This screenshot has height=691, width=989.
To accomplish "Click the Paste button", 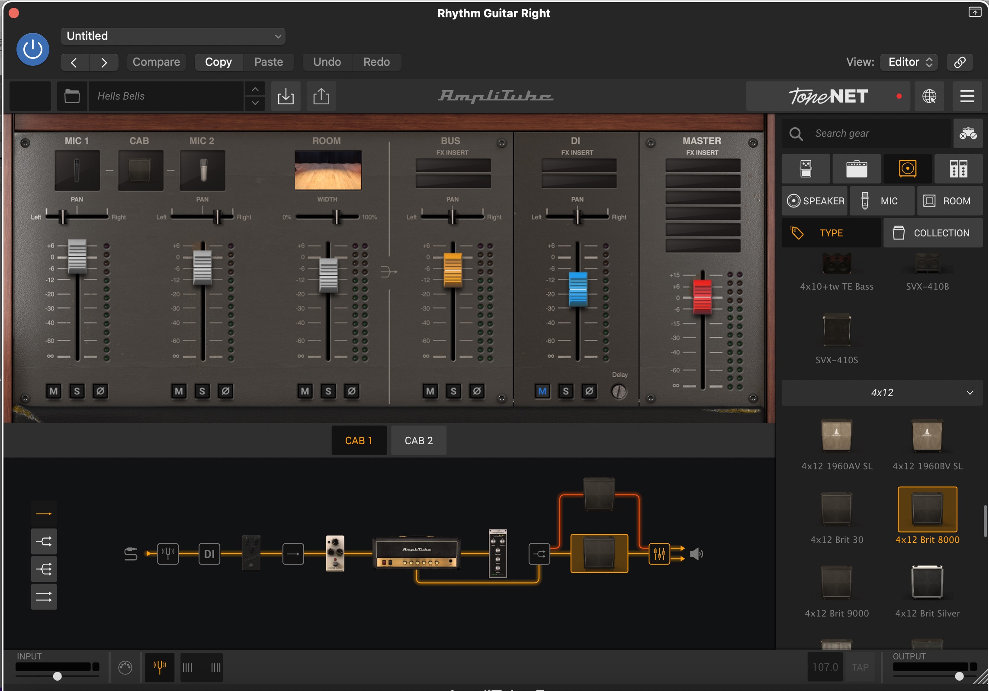I will pyautogui.click(x=269, y=62).
